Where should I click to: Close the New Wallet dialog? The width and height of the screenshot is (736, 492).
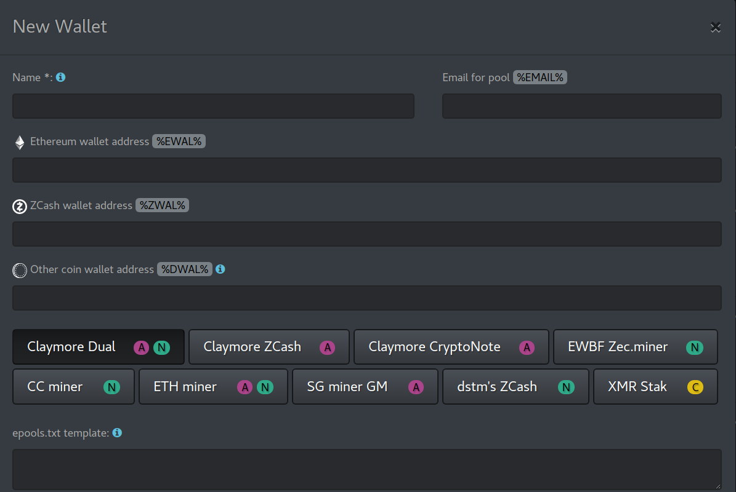715,27
